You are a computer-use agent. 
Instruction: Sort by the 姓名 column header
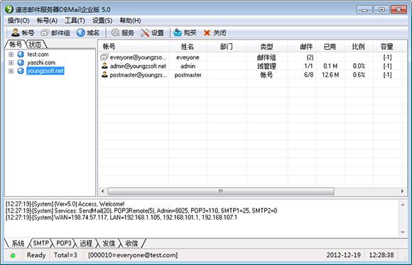(188, 47)
